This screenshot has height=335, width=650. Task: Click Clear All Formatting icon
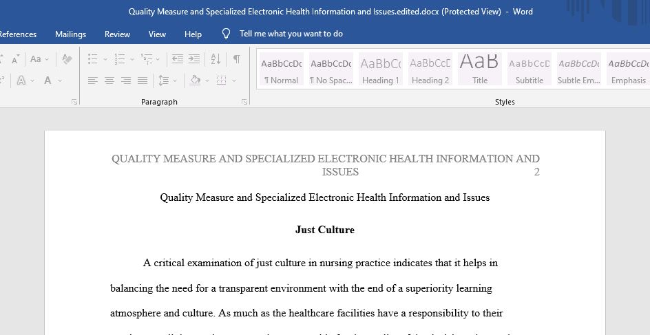coord(67,59)
